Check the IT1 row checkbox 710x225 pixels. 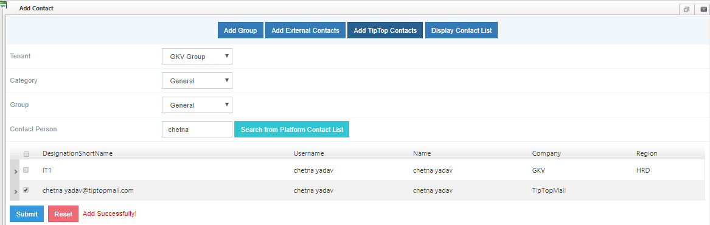tap(26, 170)
